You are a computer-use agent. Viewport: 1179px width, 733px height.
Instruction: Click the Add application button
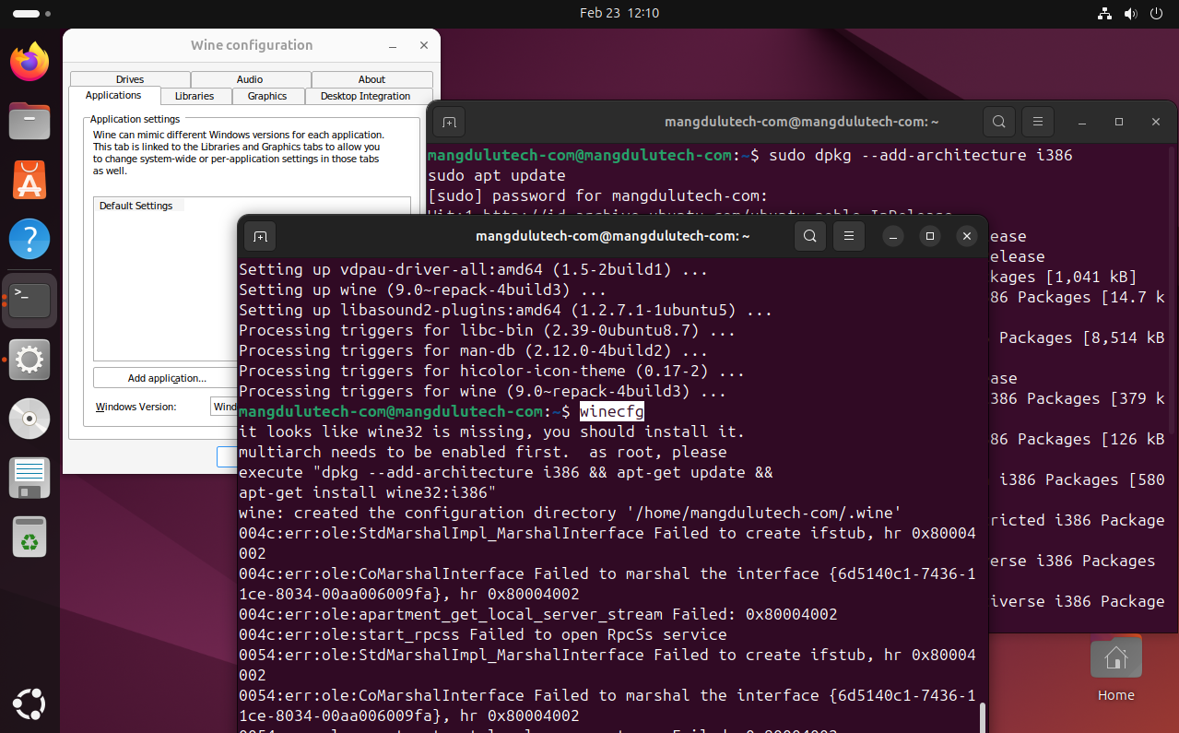pos(166,377)
